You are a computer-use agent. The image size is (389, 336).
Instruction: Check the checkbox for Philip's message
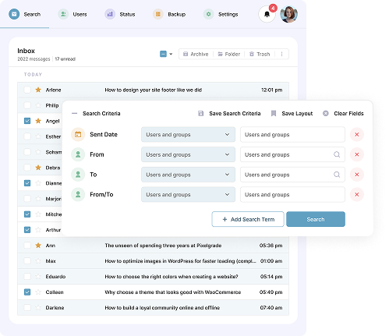coord(27,105)
